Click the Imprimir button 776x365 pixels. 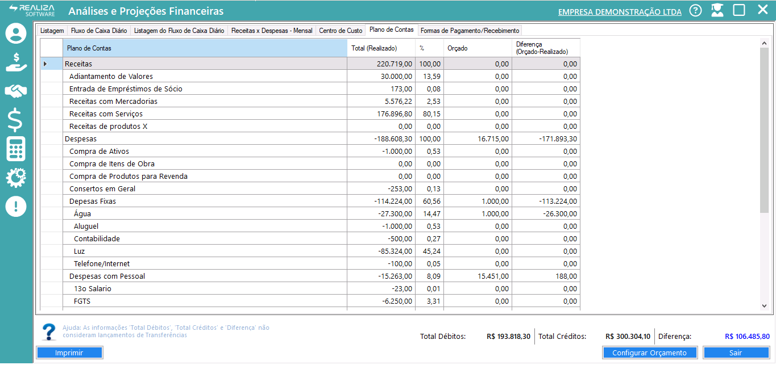tap(69, 353)
